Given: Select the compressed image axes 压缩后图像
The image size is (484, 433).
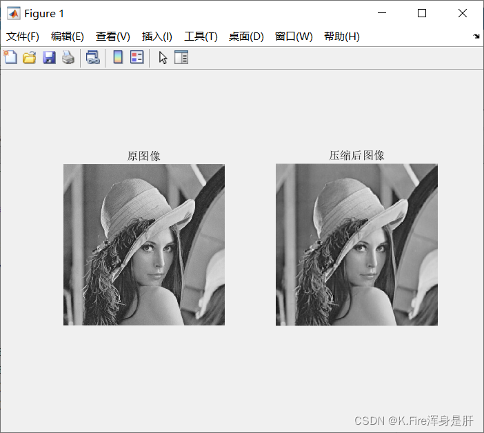Looking at the screenshot, I should (356, 245).
